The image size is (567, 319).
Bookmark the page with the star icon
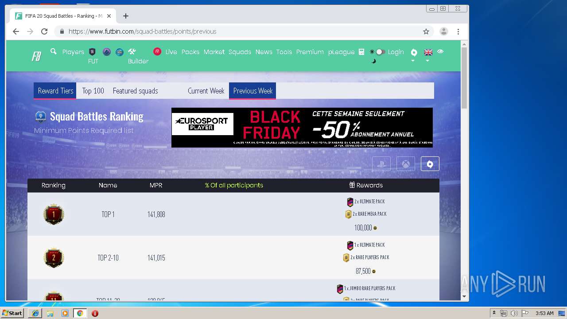(x=426, y=31)
